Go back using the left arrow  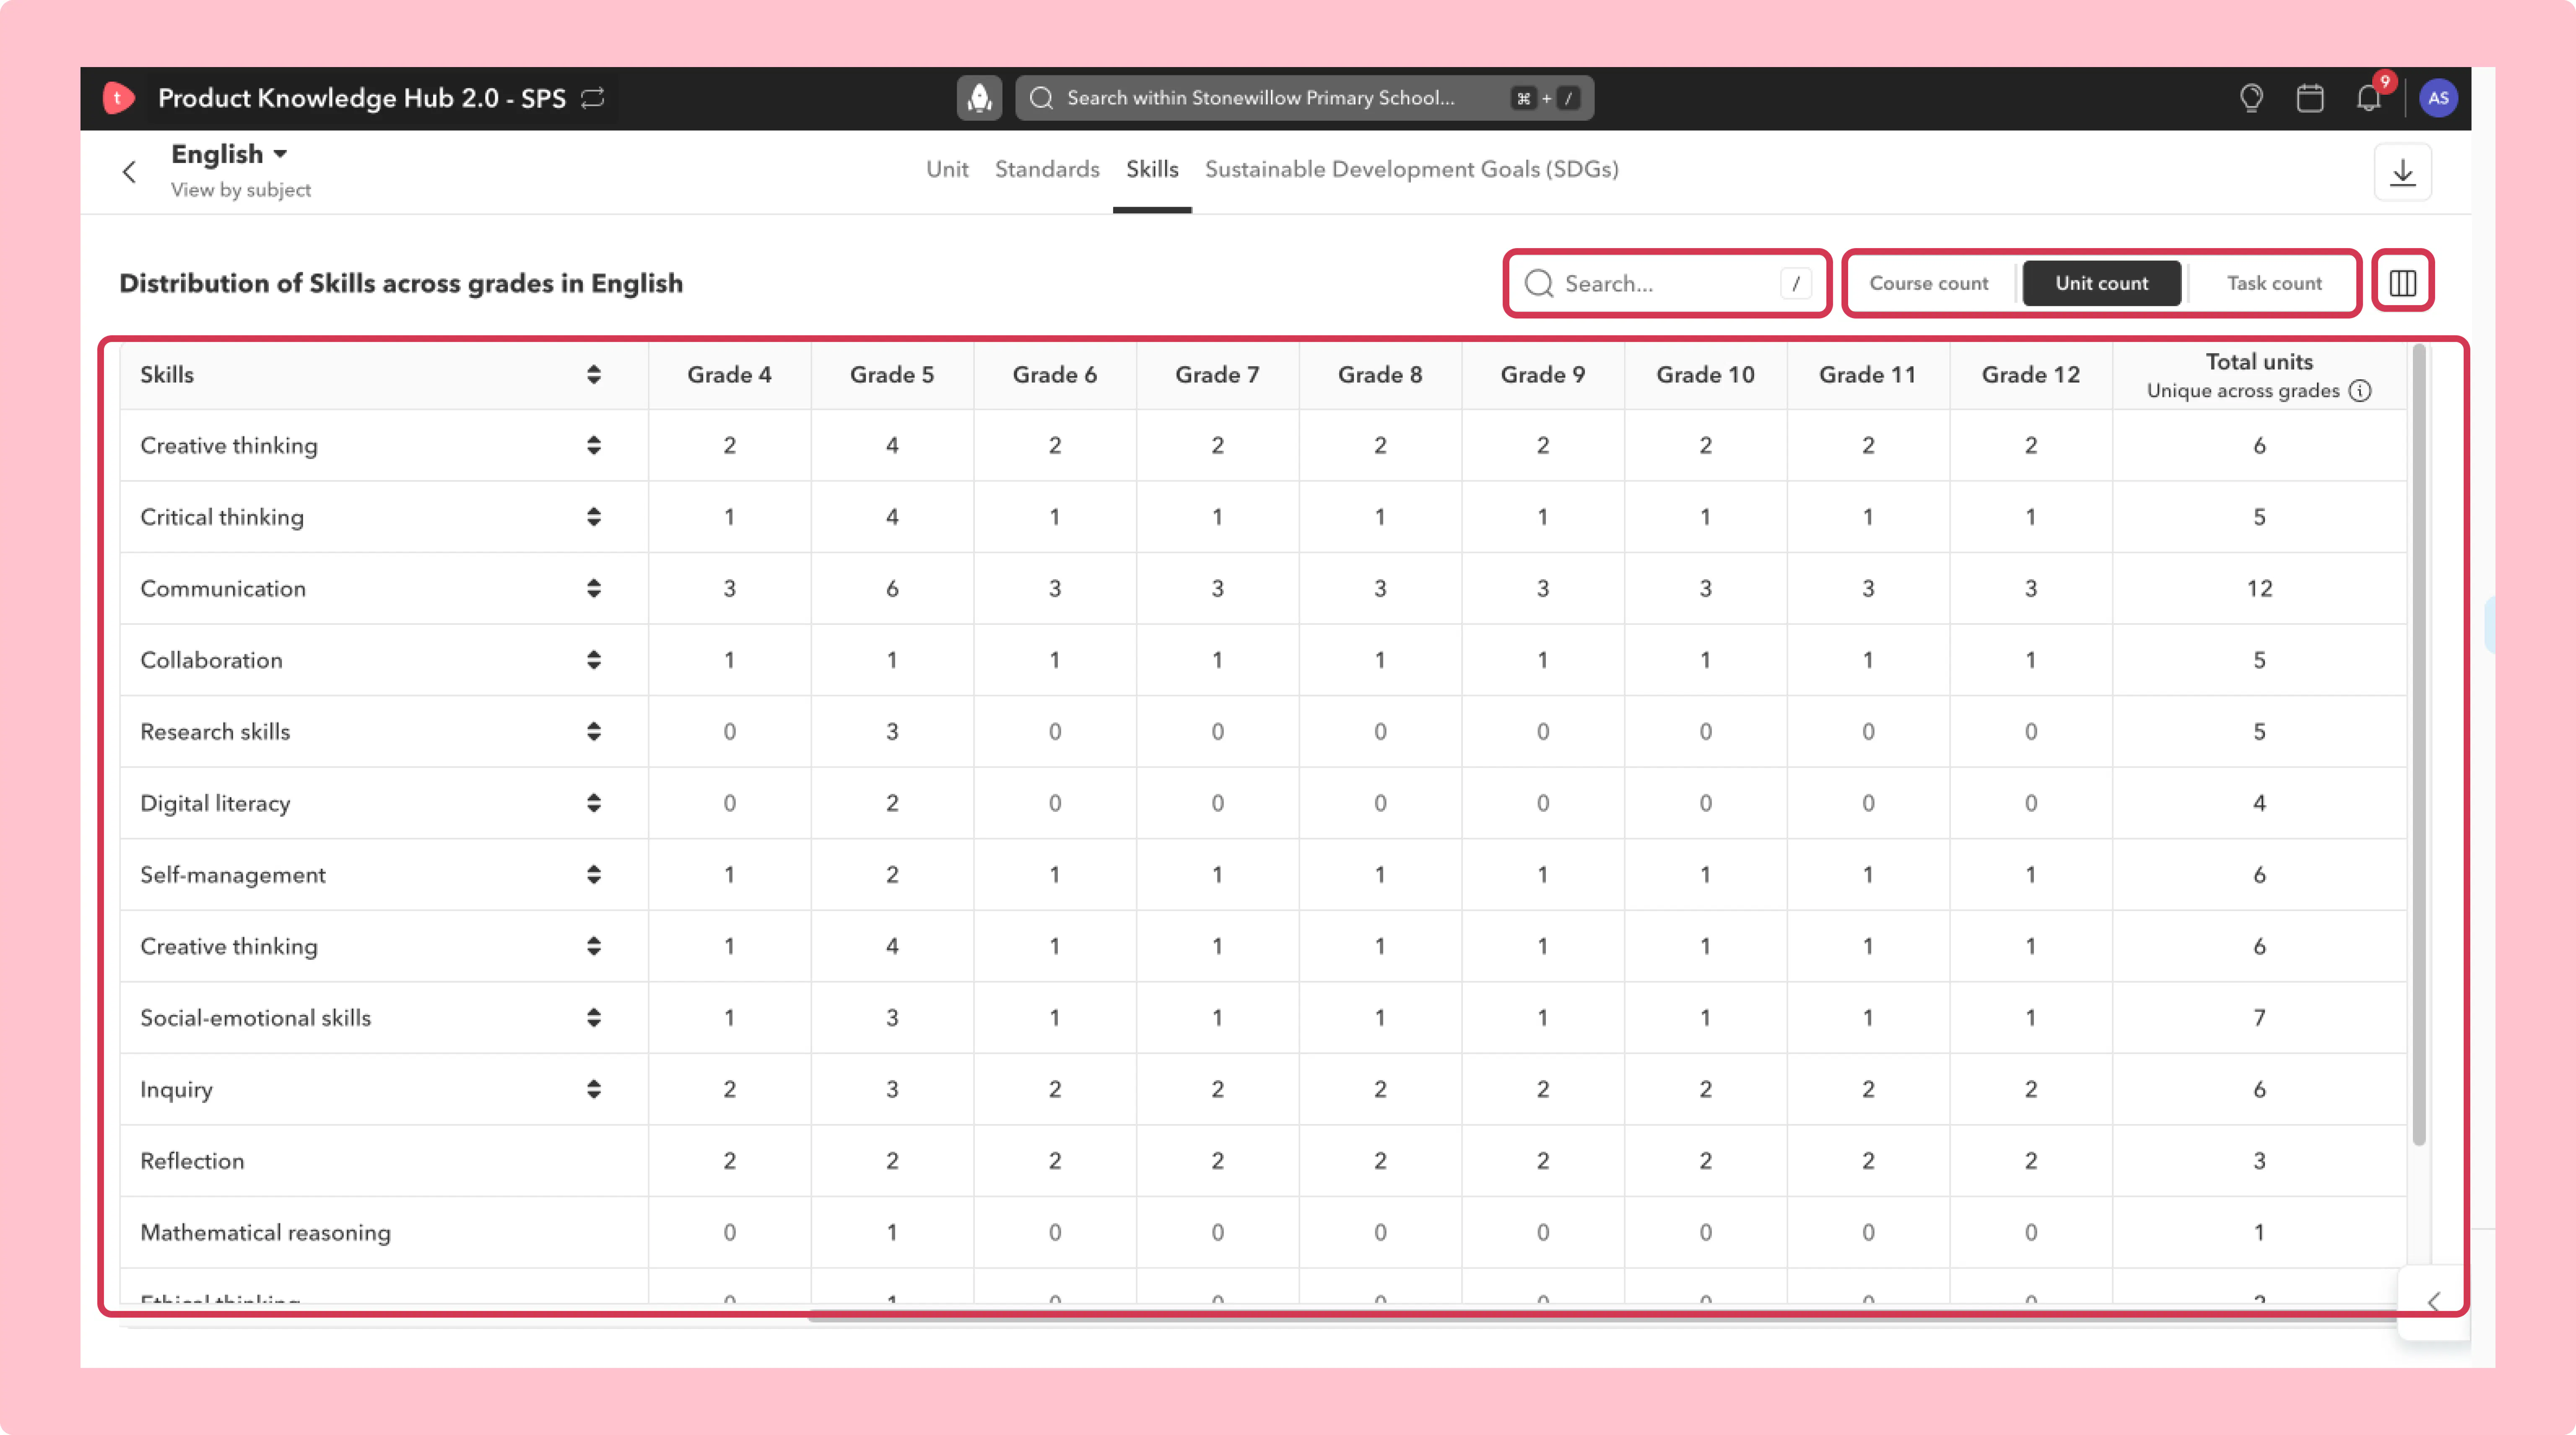click(x=129, y=172)
